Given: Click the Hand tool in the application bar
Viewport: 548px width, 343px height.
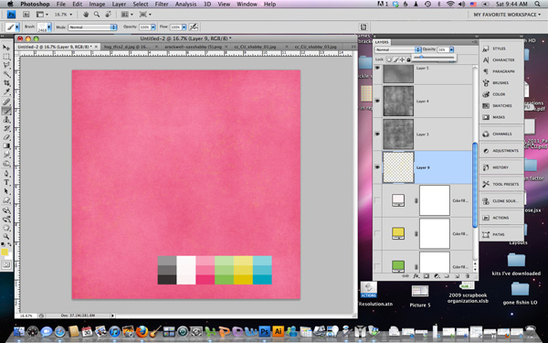Looking at the screenshot, I should point(86,15).
